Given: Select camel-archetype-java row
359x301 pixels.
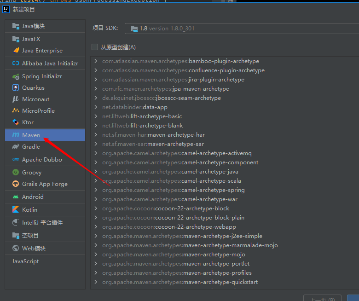Looking at the screenshot, I should [225, 172].
